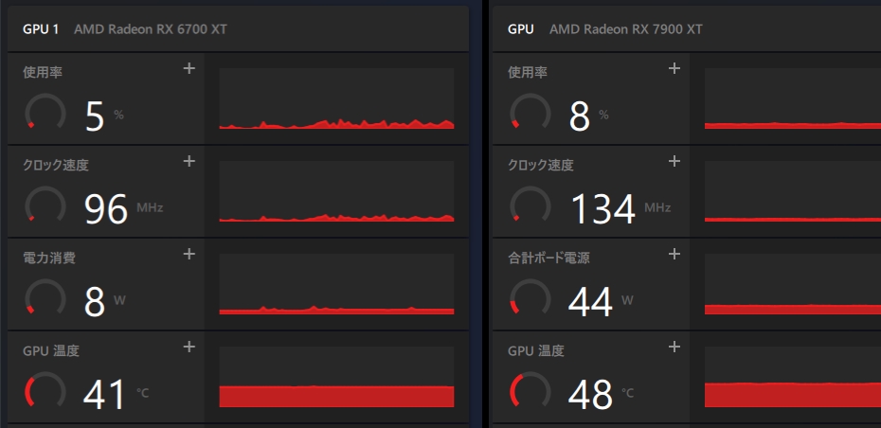Click the 合計ボード電源 graph for RX 7900 XT
881x428 pixels.
[x=793, y=284]
